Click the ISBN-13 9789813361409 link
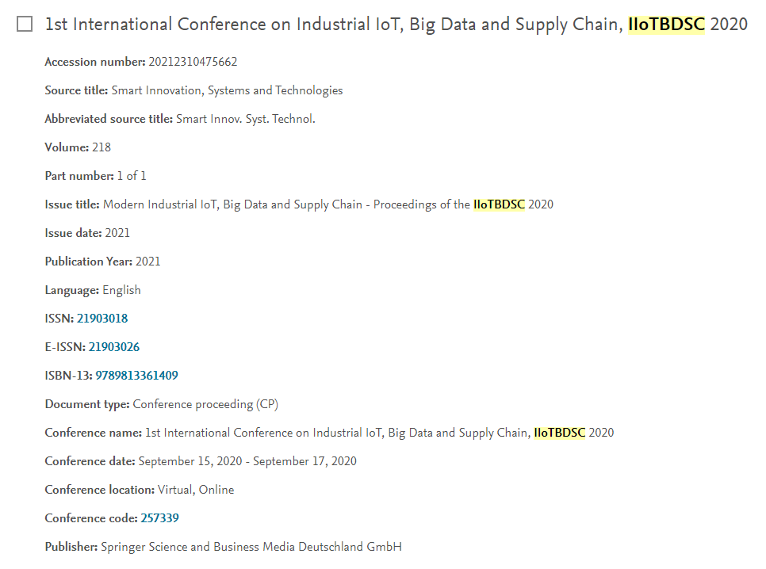The width and height of the screenshot is (766, 569). pos(136,376)
